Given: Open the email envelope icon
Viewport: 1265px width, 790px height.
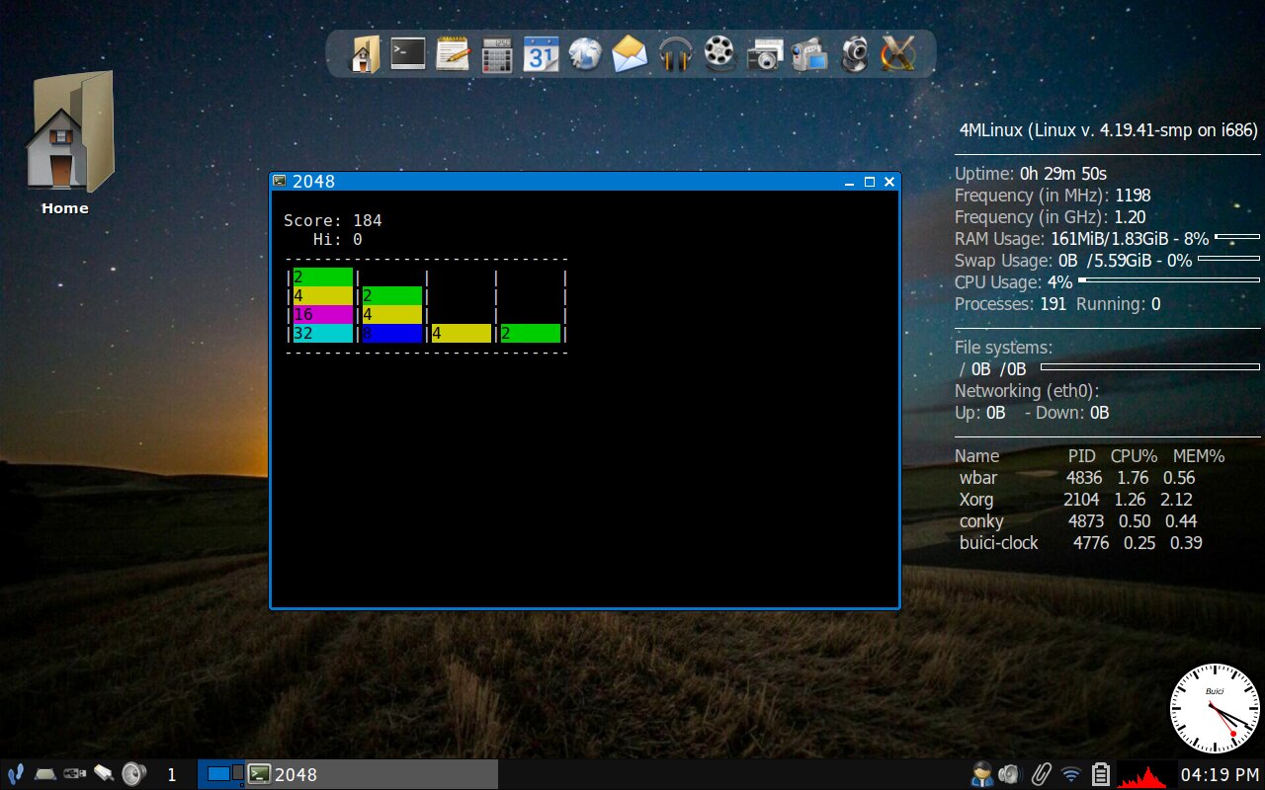Looking at the screenshot, I should pyautogui.click(x=630, y=53).
